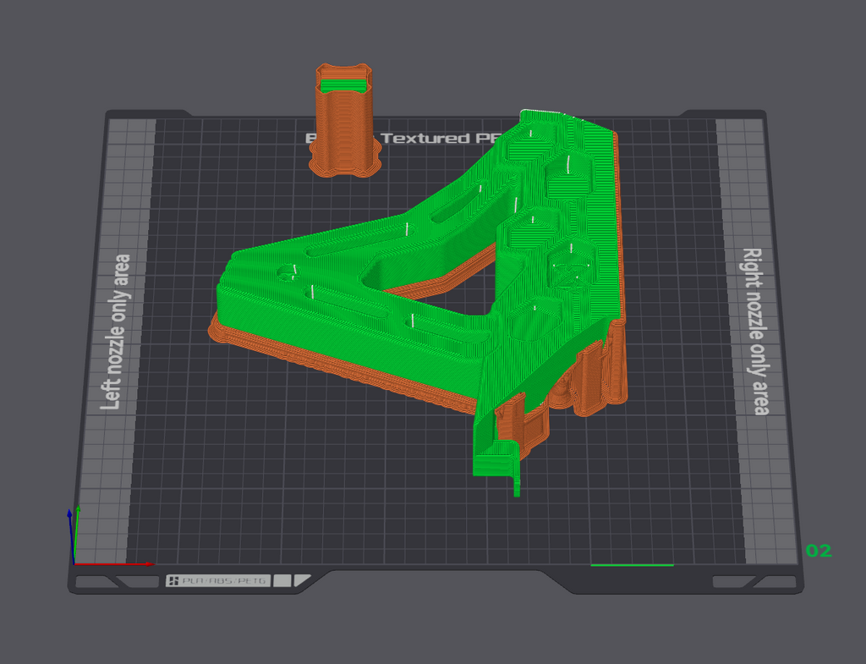Click the PLA/ABS/PETG plate label

click(x=217, y=580)
